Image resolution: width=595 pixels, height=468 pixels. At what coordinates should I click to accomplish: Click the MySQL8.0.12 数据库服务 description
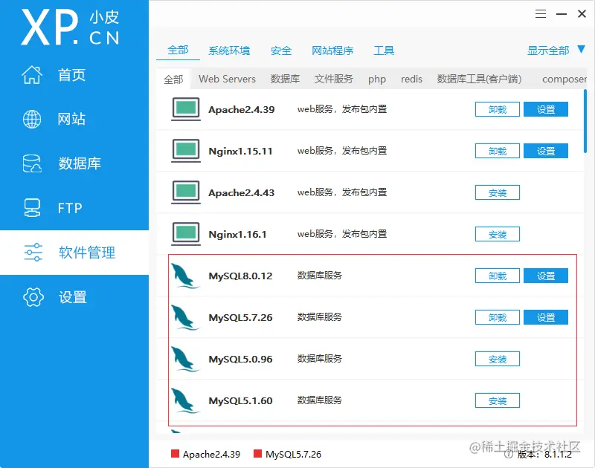coord(320,276)
